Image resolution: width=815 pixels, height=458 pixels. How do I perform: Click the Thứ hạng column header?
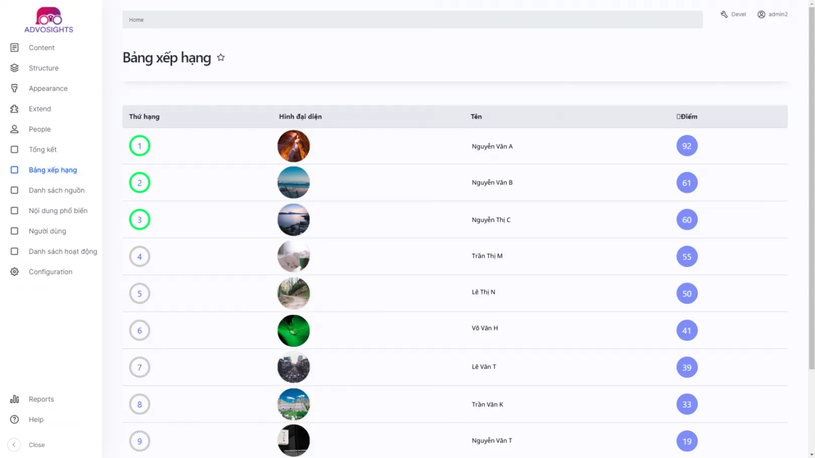click(144, 117)
